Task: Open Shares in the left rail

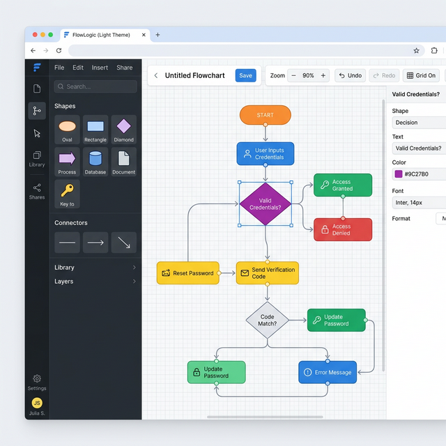Action: [37, 192]
